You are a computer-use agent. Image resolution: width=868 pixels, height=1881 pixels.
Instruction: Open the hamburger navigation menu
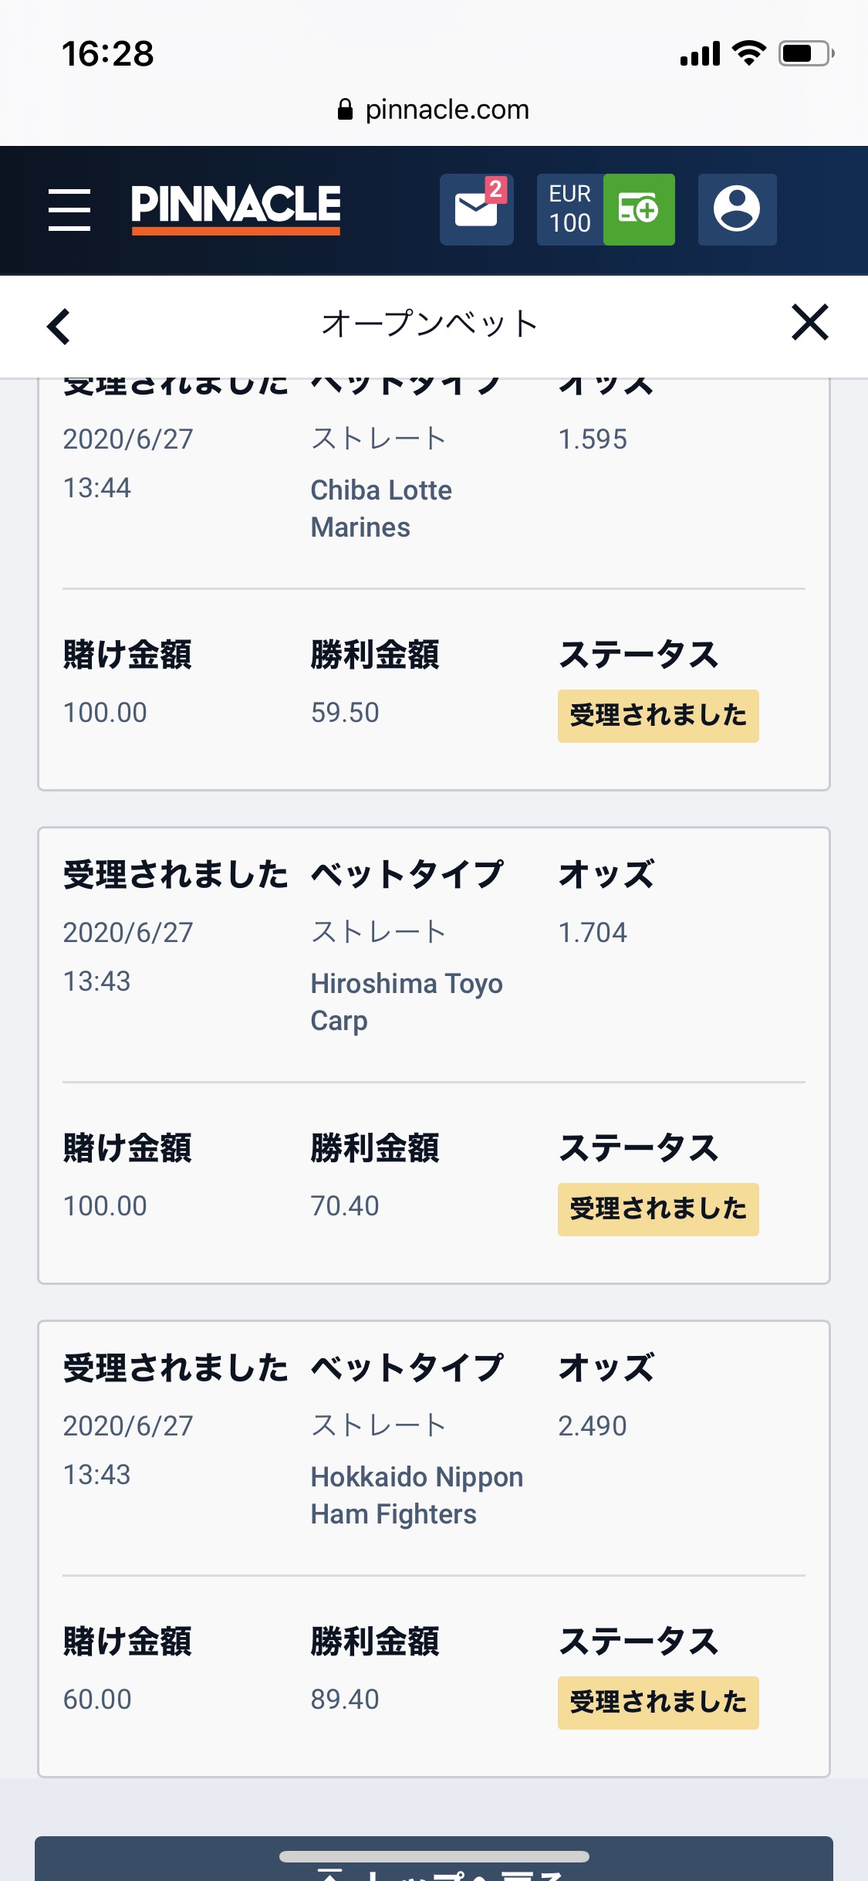[x=69, y=209]
